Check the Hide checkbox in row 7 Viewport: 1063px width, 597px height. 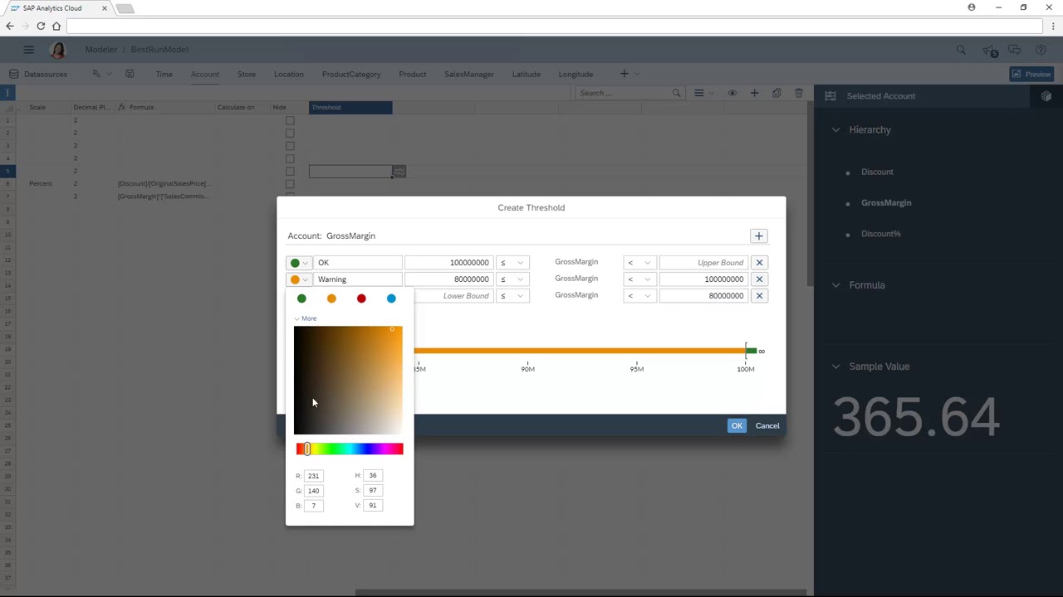[x=290, y=197]
